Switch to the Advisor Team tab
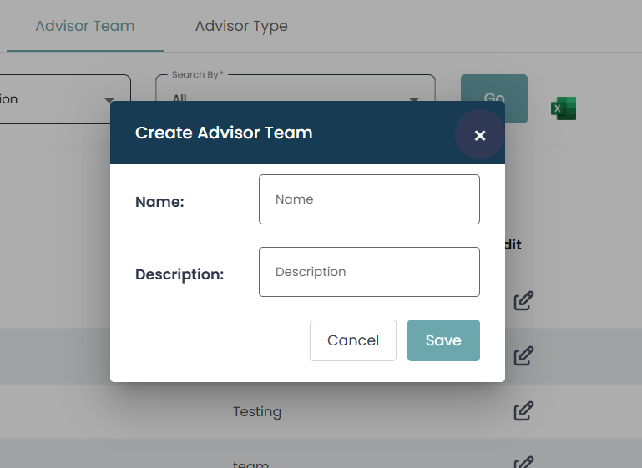Image resolution: width=642 pixels, height=468 pixels. click(x=84, y=26)
